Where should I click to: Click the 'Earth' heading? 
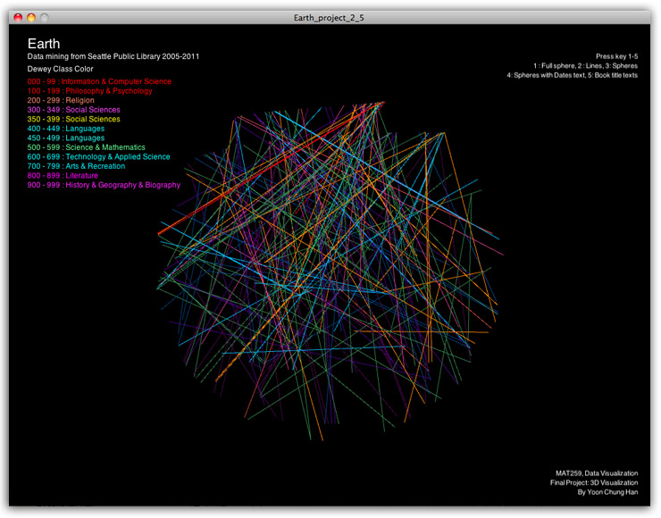(x=44, y=44)
